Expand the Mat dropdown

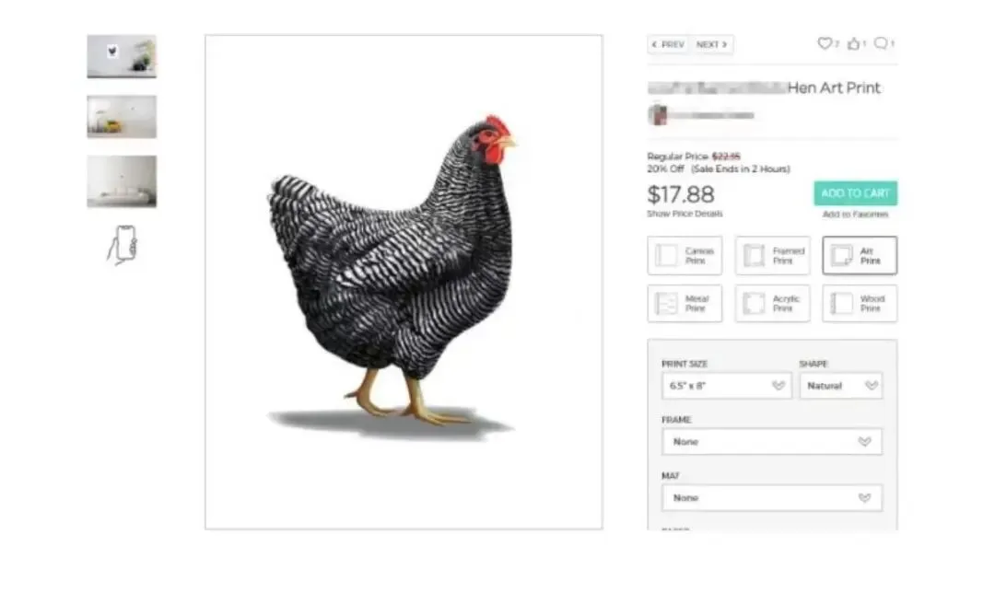click(772, 498)
